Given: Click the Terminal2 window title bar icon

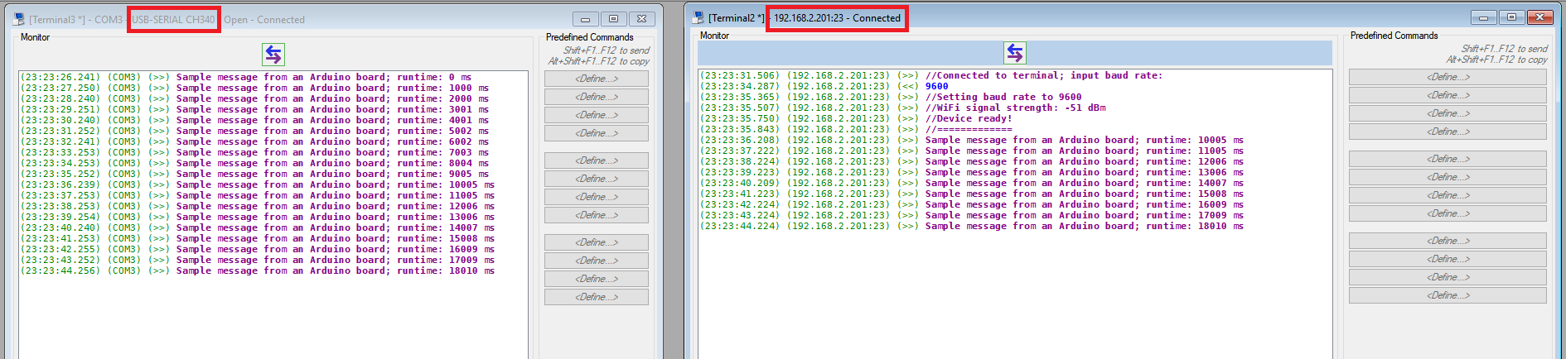Looking at the screenshot, I should click(x=698, y=17).
